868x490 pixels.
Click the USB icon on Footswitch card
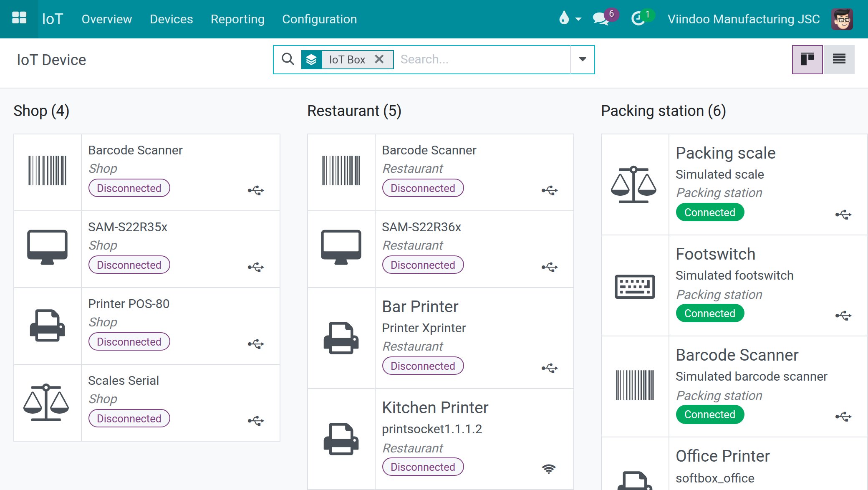coord(843,316)
